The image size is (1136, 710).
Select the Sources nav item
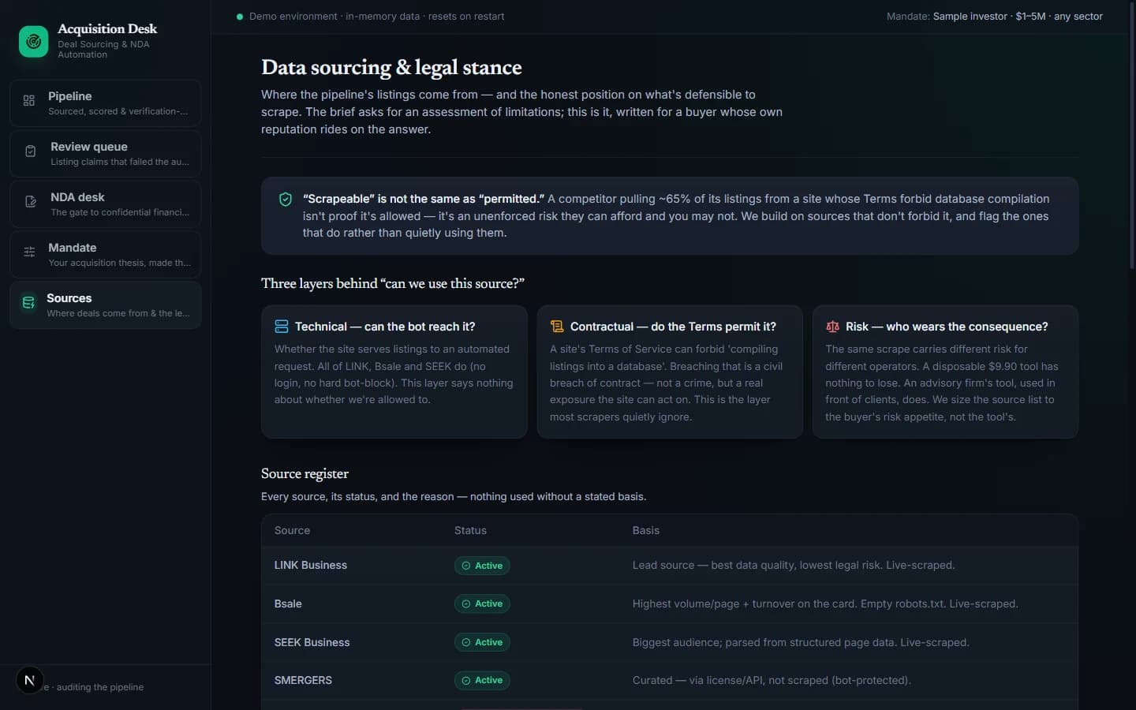point(105,305)
